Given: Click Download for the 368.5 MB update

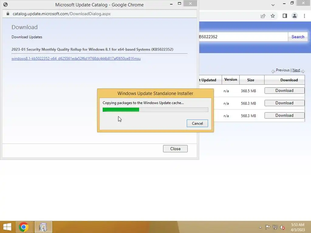Looking at the screenshot, I should [284, 90].
